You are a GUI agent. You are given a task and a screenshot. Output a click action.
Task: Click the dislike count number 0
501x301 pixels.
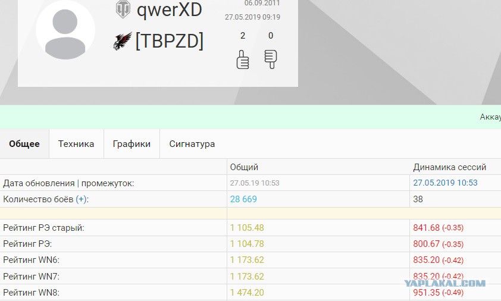click(x=271, y=36)
